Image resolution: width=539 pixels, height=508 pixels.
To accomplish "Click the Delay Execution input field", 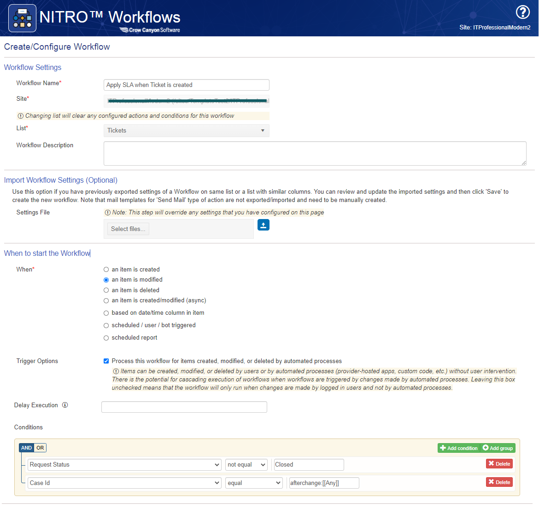I will pos(184,407).
